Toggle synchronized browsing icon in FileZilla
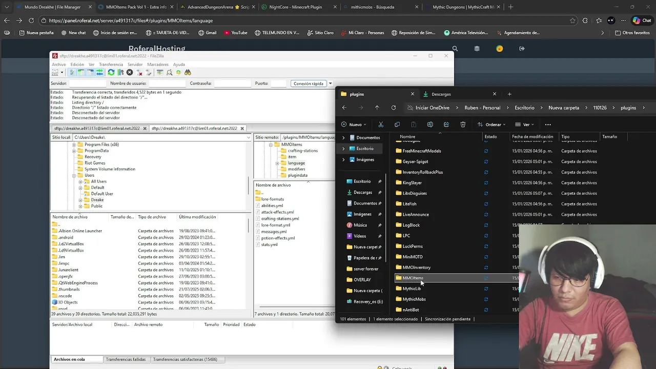The width and height of the screenshot is (656, 369). click(x=179, y=72)
